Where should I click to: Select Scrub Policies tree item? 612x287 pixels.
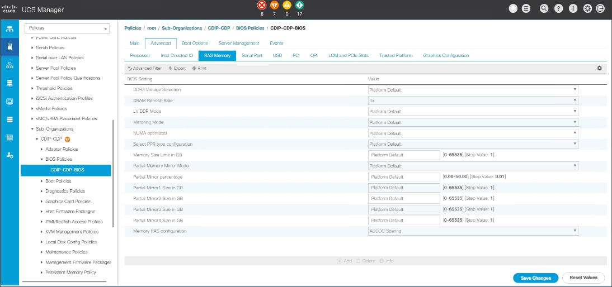(50, 47)
